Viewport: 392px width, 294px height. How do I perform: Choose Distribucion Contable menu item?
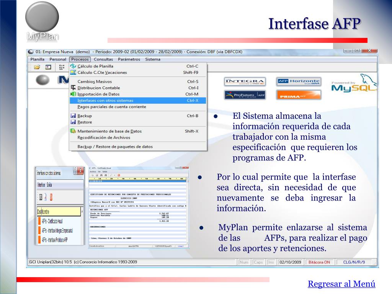coord(138,88)
